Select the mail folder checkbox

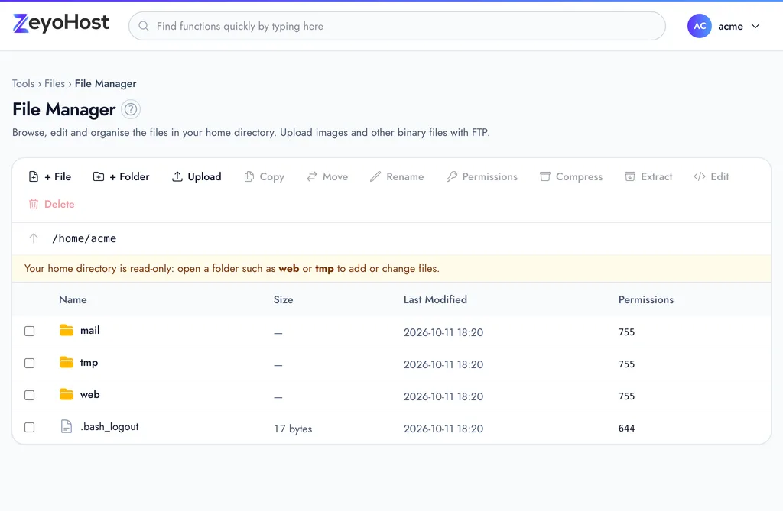pos(30,331)
